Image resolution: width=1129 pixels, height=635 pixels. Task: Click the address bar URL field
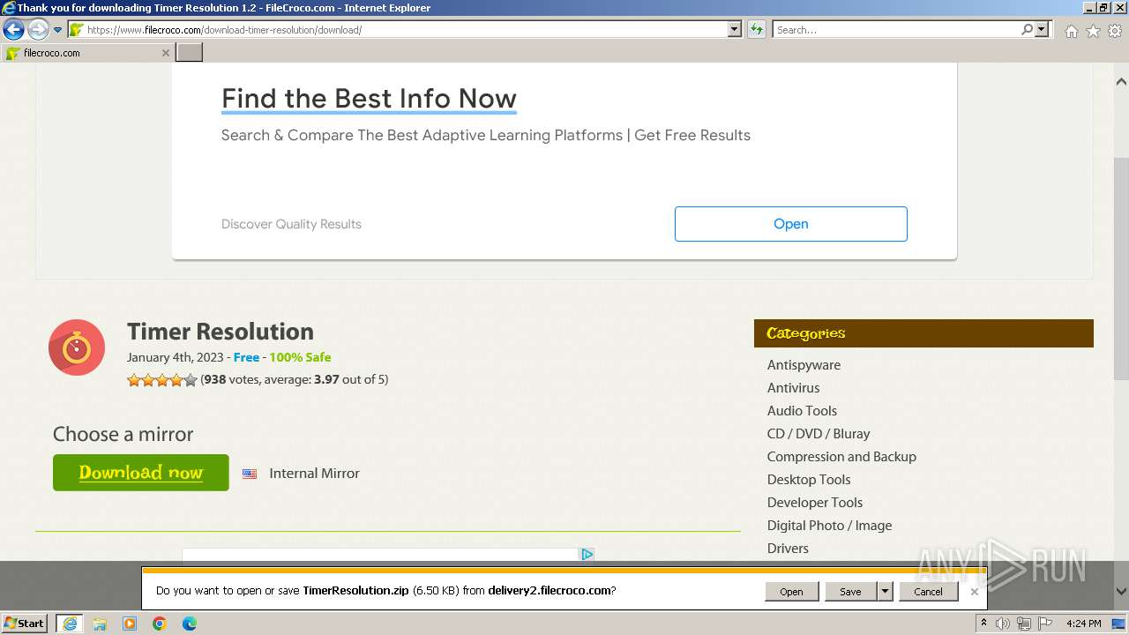click(399, 30)
